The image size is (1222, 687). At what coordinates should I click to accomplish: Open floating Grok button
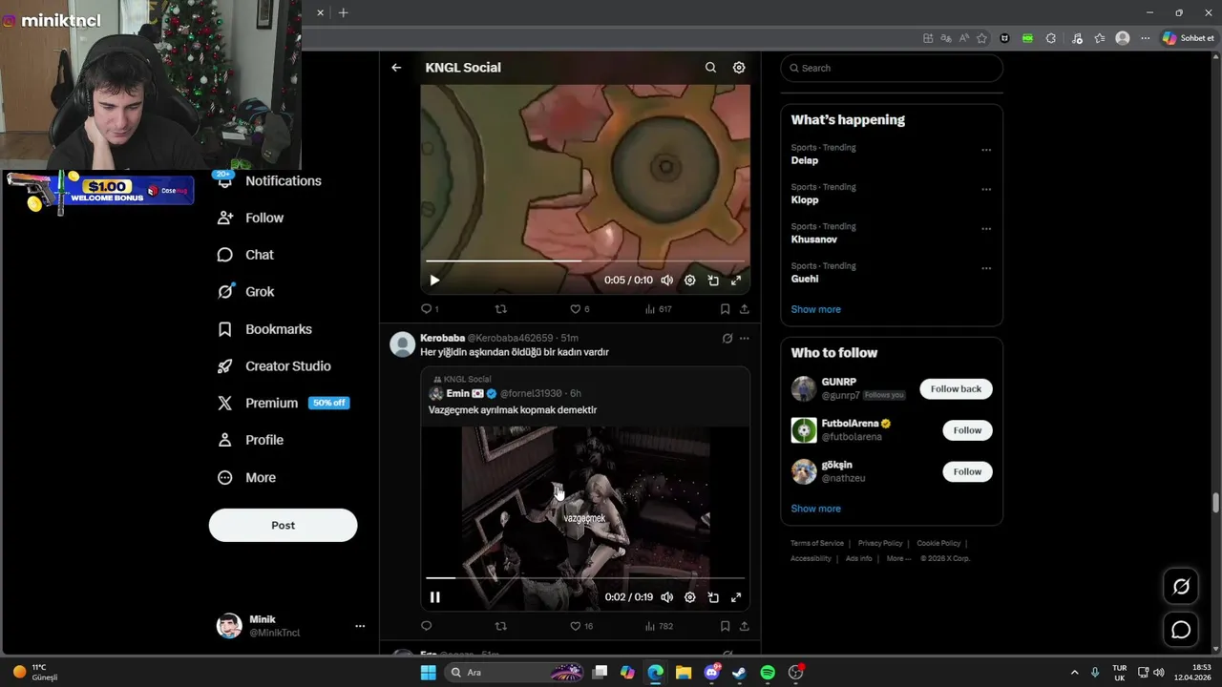pos(1181,587)
